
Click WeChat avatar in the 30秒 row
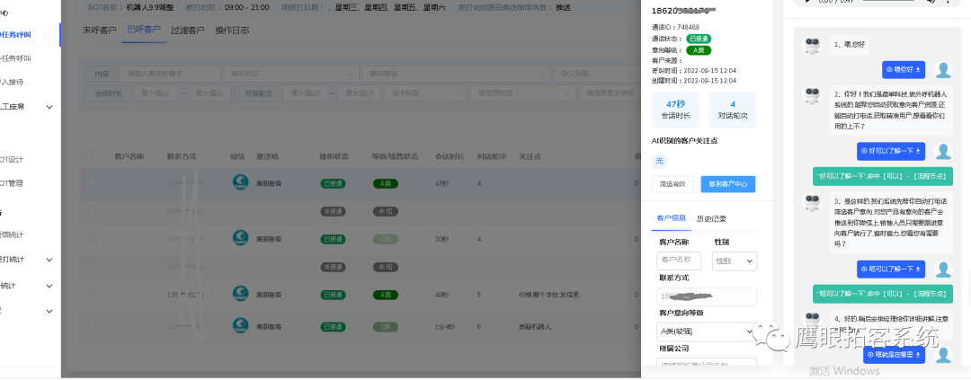click(240, 238)
